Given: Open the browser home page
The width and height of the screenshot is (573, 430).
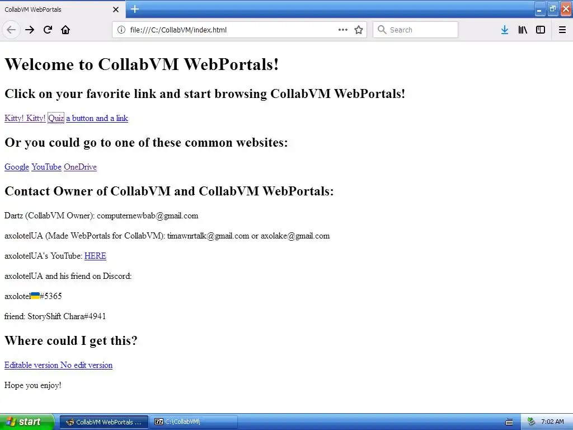Looking at the screenshot, I should pos(65,30).
